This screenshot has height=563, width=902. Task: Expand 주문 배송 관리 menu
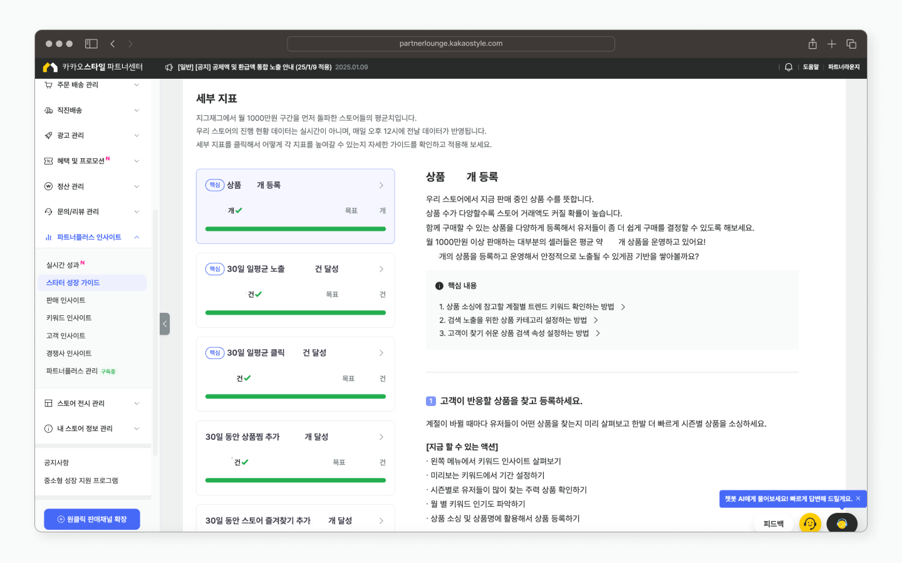pos(137,85)
